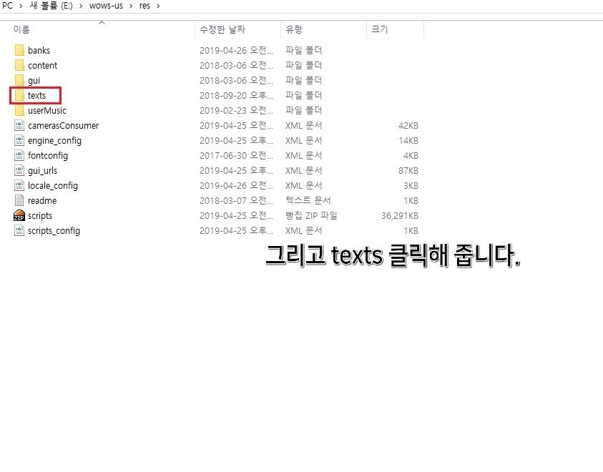Select the locale_config file name
This screenshot has height=472, width=603.
pyautogui.click(x=53, y=186)
